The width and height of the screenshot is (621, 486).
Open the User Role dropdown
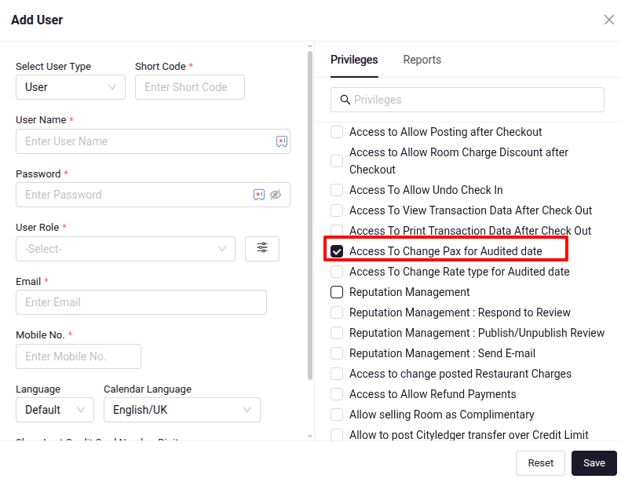tap(126, 249)
